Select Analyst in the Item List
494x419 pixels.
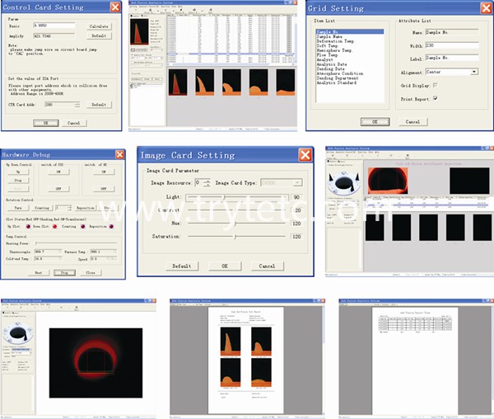[x=325, y=59]
